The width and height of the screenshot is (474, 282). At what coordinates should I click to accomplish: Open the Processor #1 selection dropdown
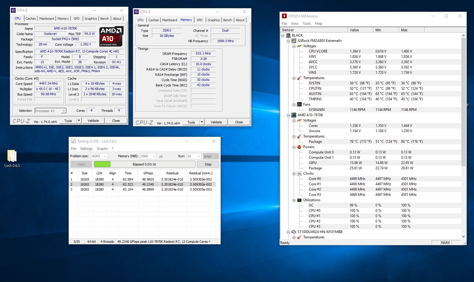coord(64,111)
